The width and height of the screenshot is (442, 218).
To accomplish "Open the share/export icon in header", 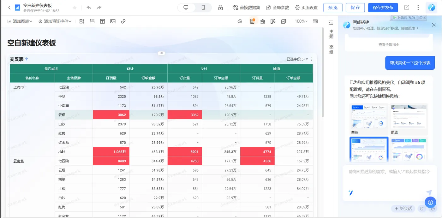I will 407,8.
